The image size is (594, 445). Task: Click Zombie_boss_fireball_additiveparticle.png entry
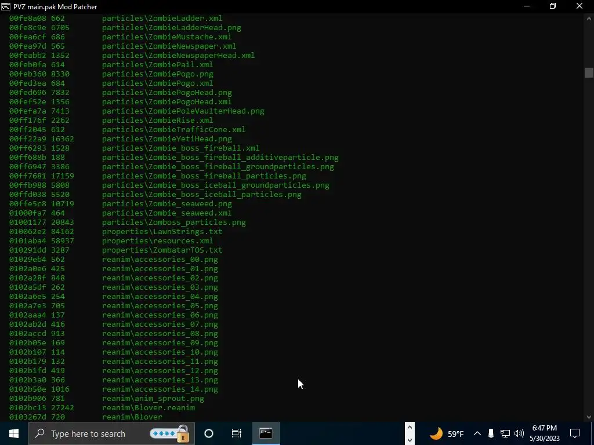click(220, 158)
